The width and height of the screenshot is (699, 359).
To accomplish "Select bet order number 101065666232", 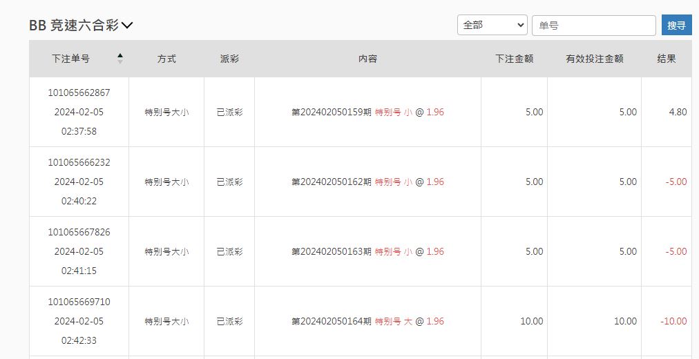I will 79,162.
